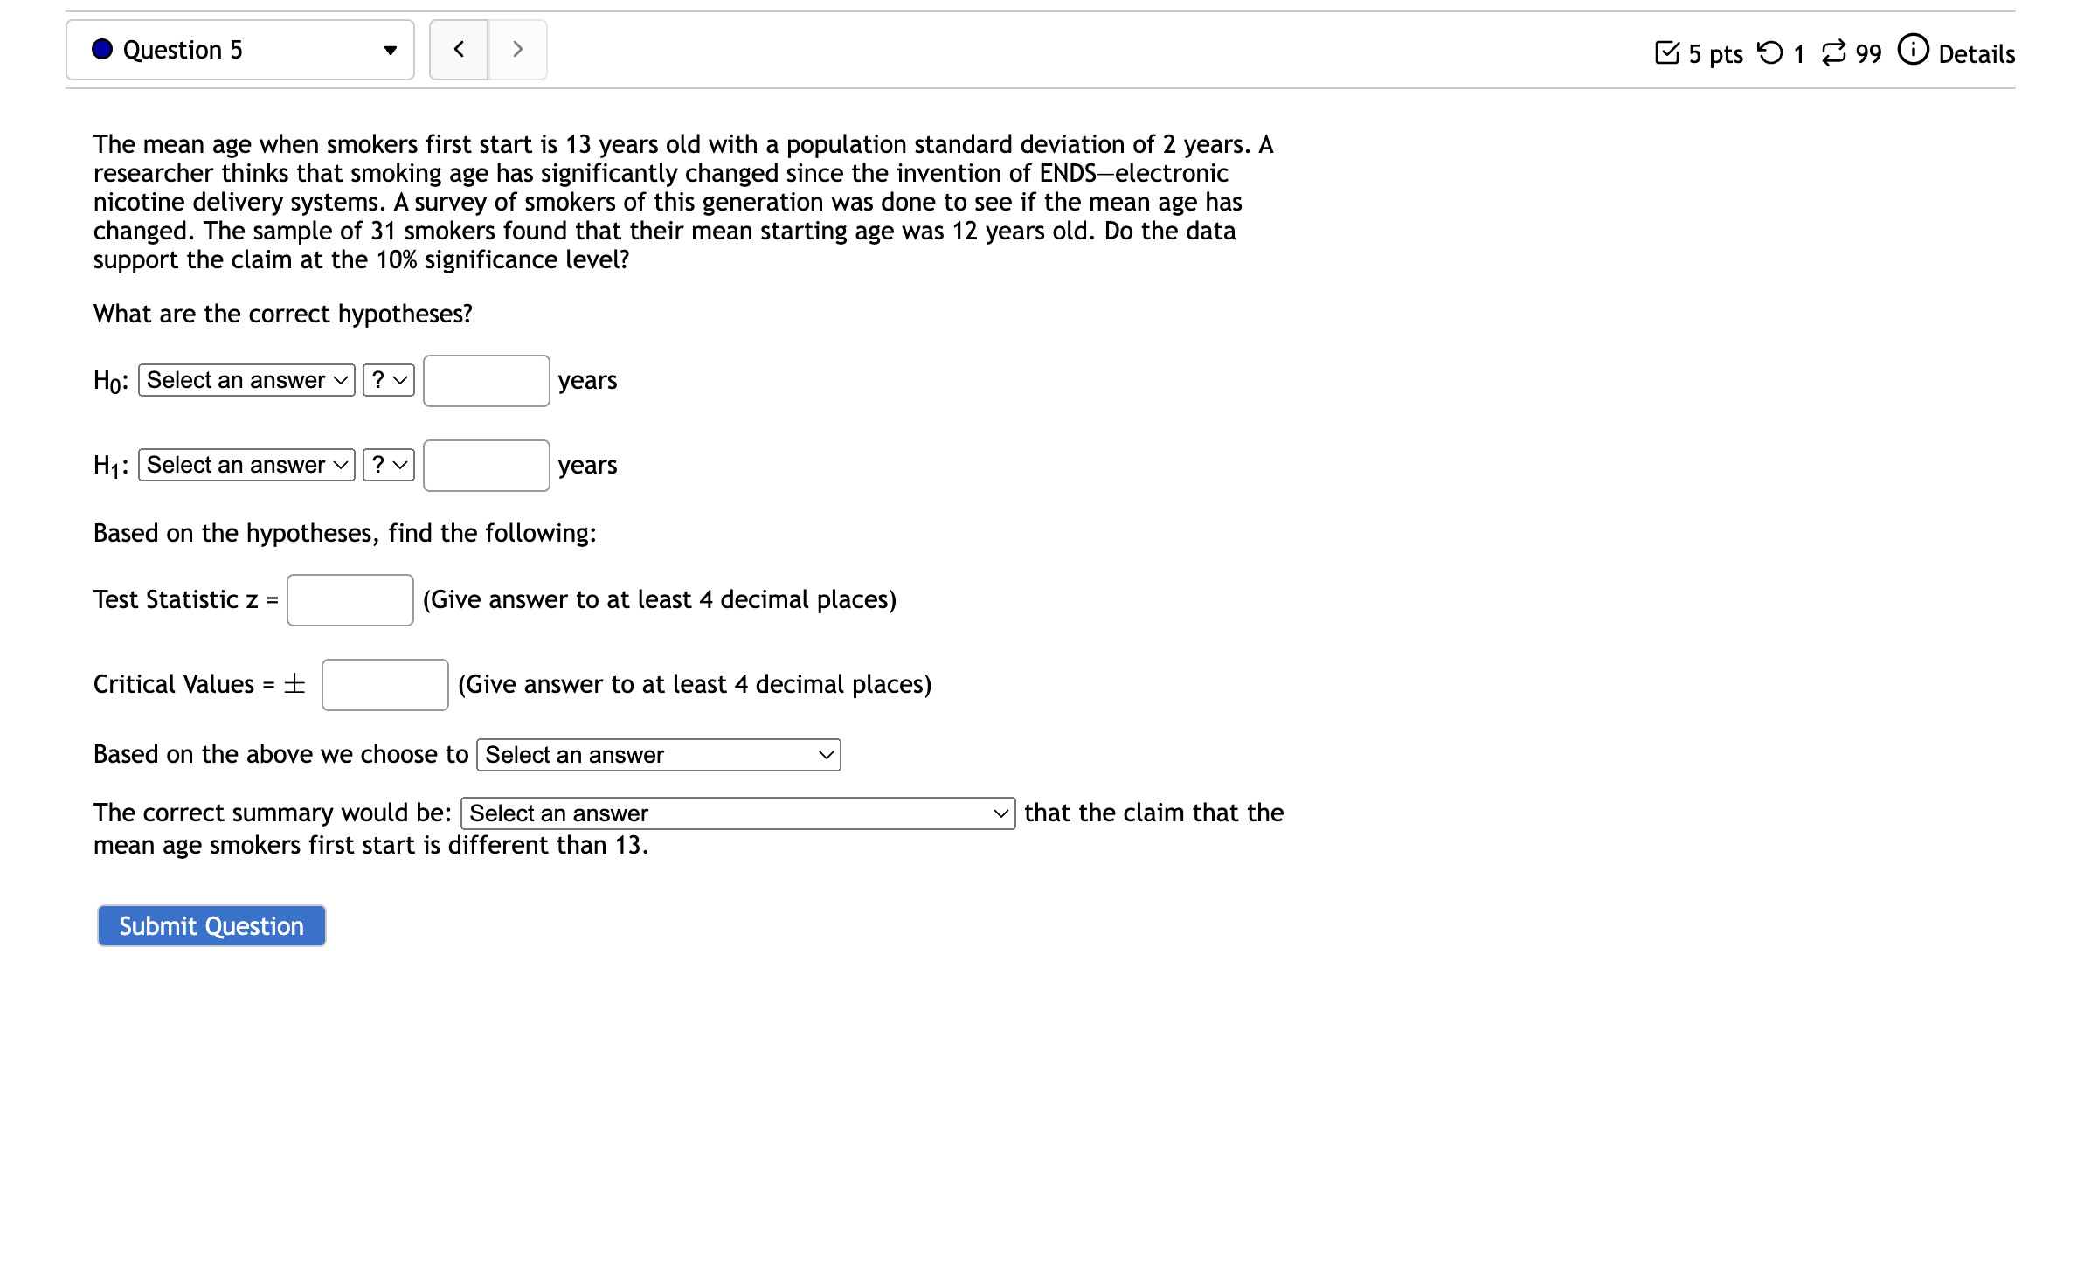Open the correct summary answer dropdown
Image resolution: width=2084 pixels, height=1273 pixels.
pyautogui.click(x=737, y=813)
